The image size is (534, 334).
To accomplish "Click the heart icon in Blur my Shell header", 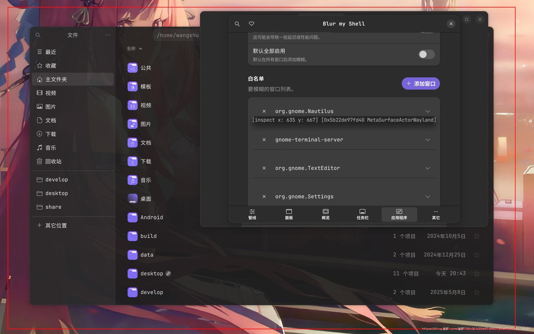I will pos(252,24).
